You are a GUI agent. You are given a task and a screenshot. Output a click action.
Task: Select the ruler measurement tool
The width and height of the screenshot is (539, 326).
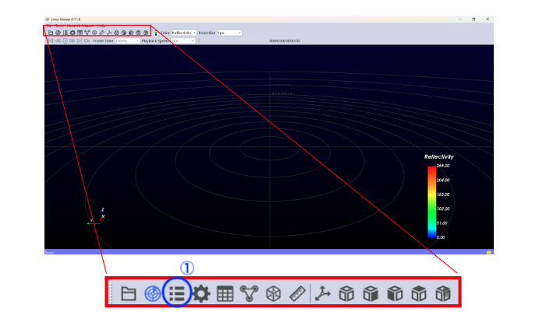(x=297, y=293)
